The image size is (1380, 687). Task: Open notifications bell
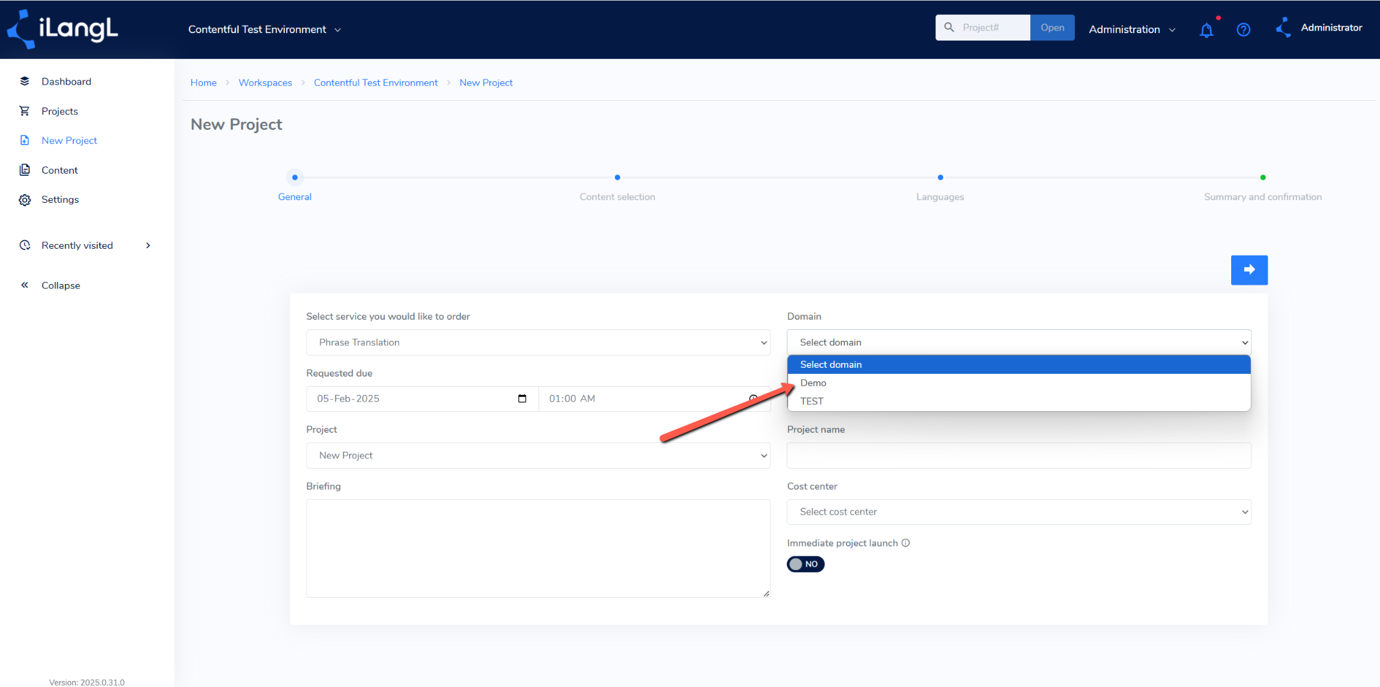click(1206, 30)
